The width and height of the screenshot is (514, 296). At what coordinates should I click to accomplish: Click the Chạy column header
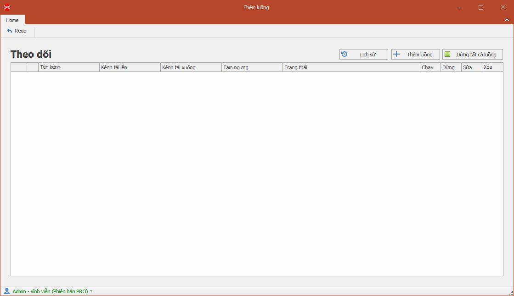tap(430, 67)
